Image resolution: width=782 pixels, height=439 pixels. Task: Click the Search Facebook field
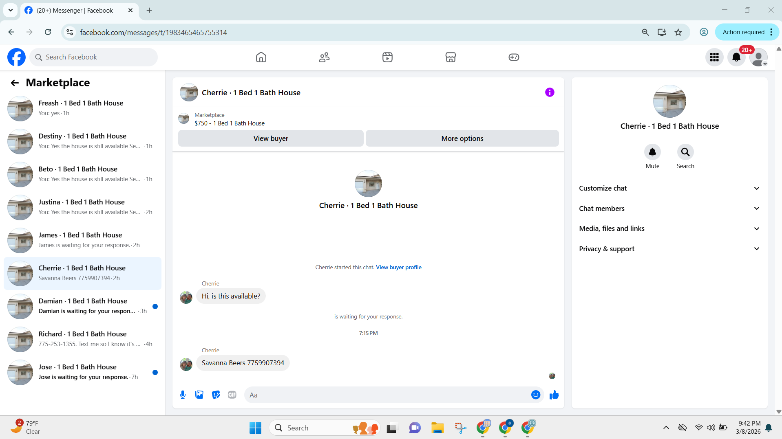pyautogui.click(x=93, y=57)
